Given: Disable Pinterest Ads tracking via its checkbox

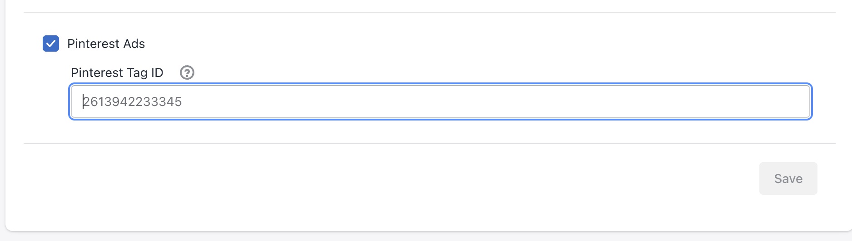Looking at the screenshot, I should tap(51, 43).
